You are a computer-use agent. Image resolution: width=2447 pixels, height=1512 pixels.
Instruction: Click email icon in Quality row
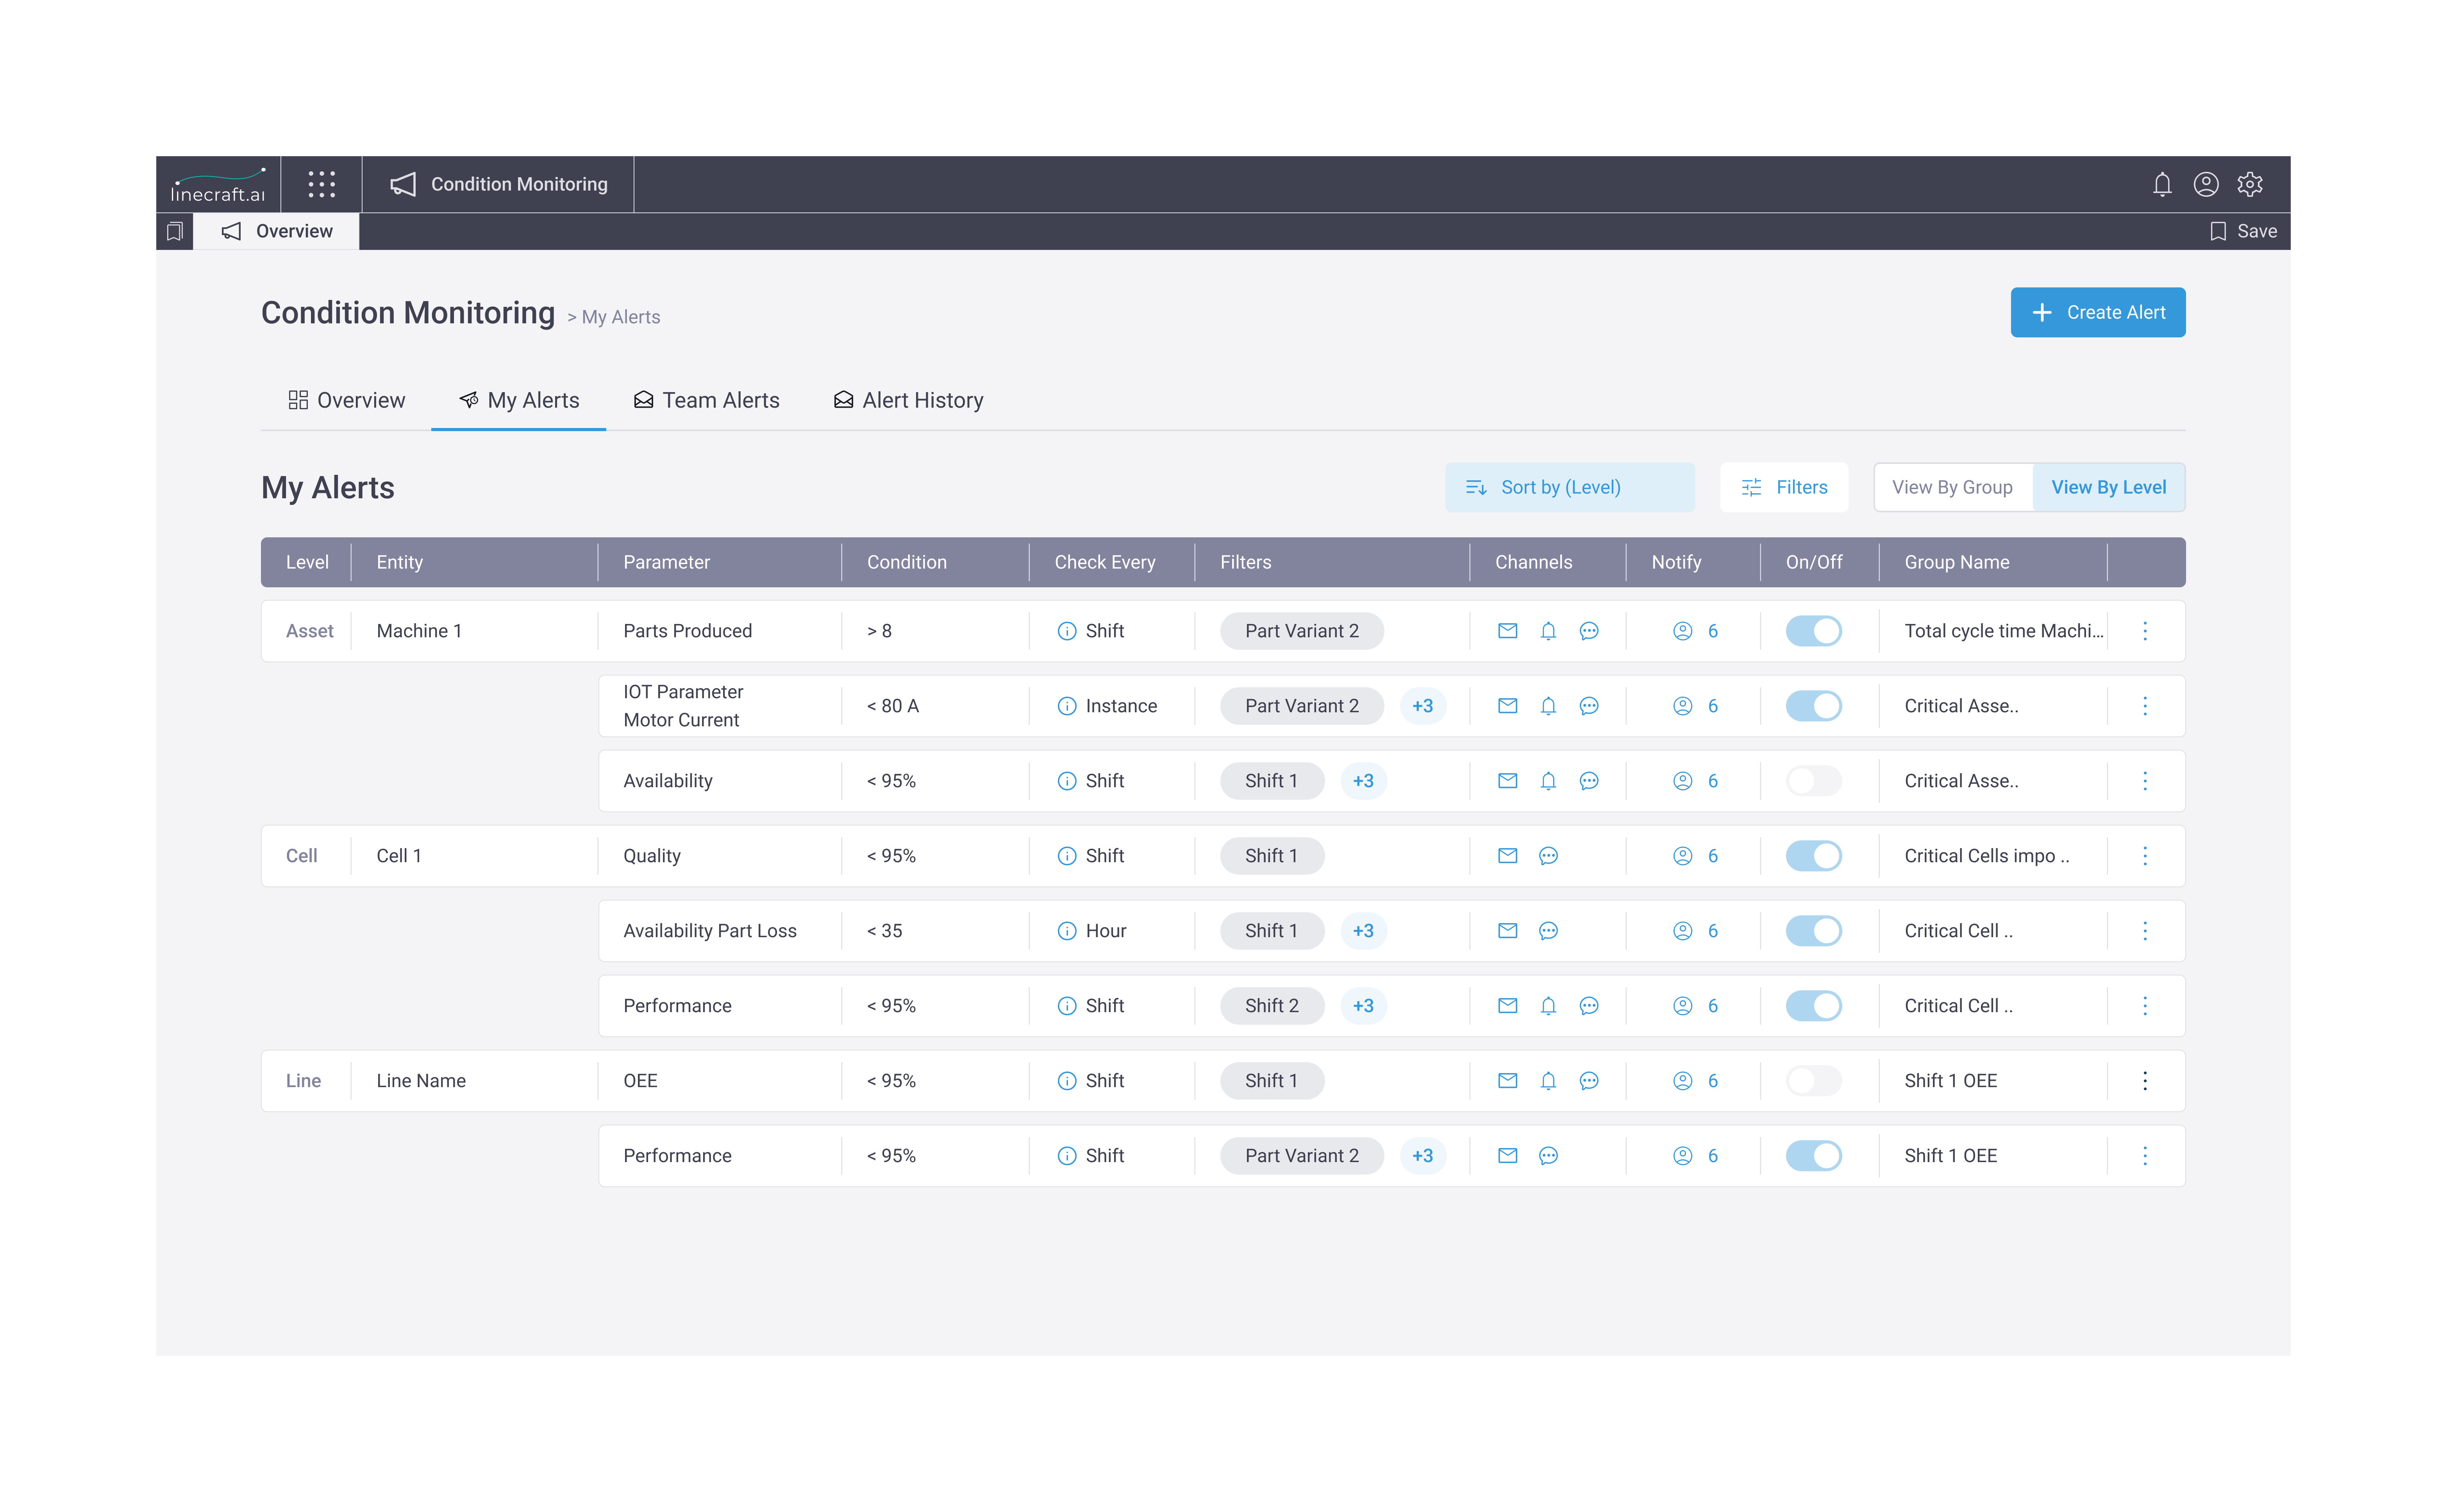pos(1507,855)
